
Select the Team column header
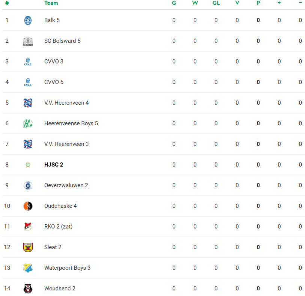coord(51,3)
